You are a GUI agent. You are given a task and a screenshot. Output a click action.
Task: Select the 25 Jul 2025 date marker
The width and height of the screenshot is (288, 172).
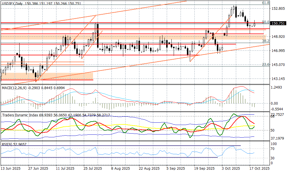(92, 169)
